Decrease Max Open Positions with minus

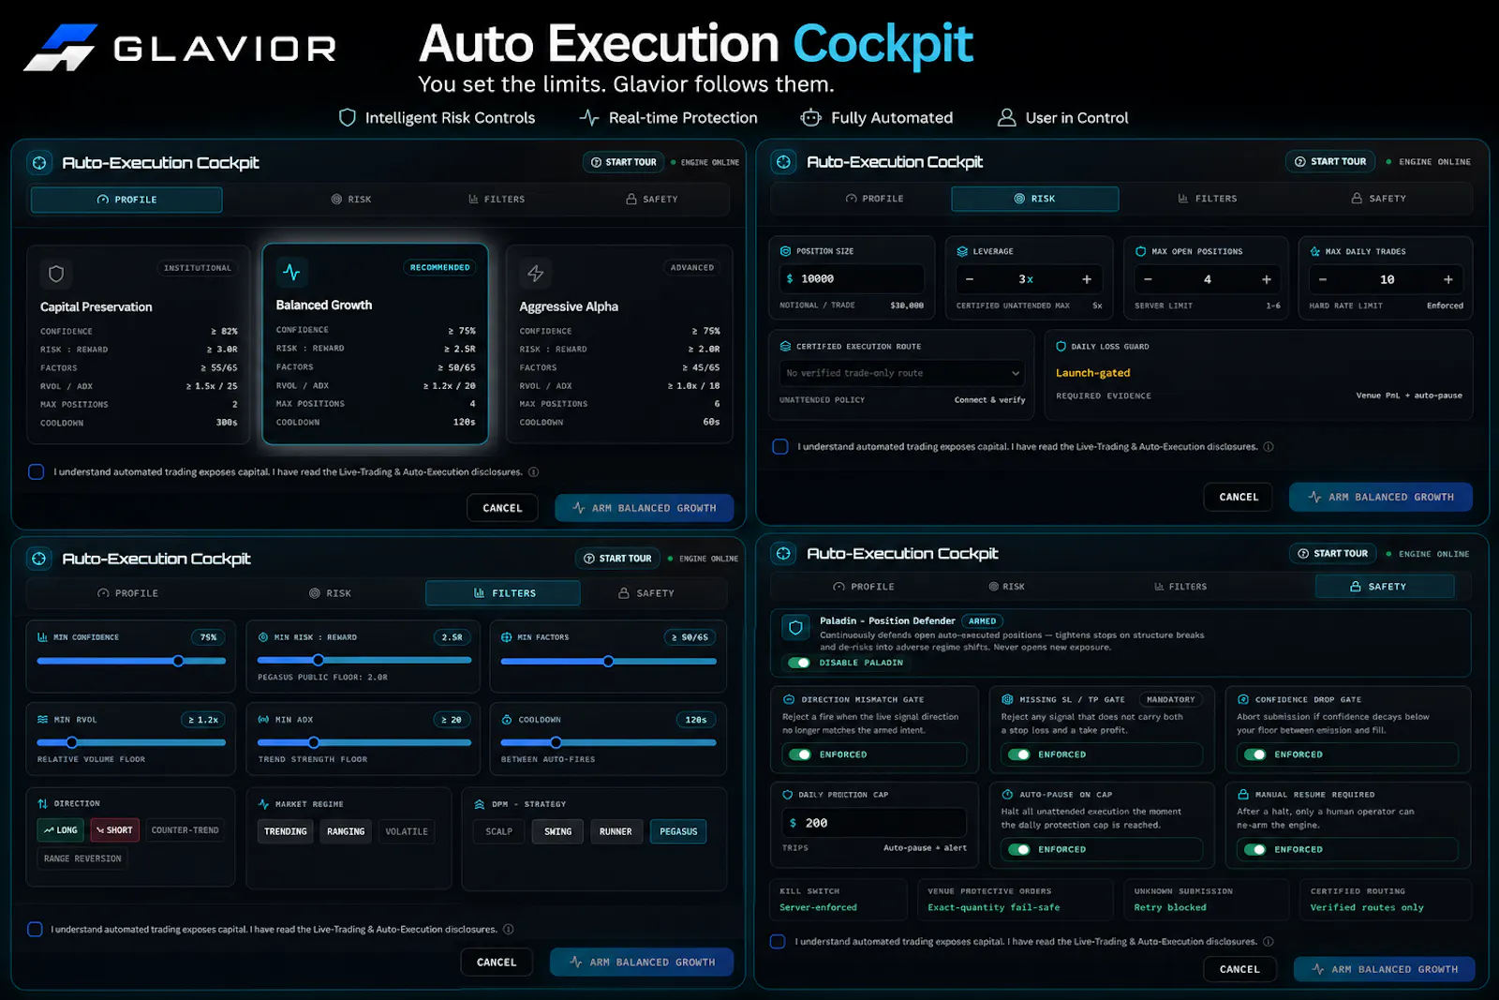point(1148,279)
